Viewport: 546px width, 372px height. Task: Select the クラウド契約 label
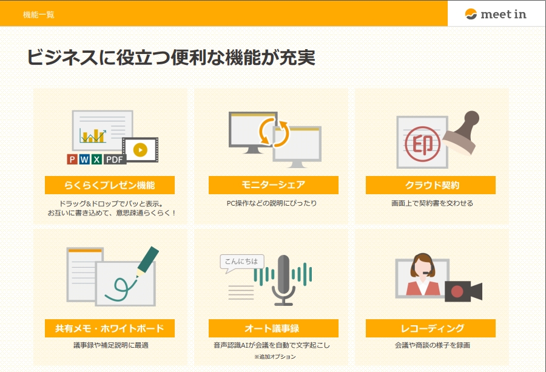[x=430, y=185]
